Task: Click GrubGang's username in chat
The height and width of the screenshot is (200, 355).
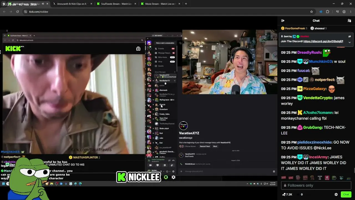Action: [313, 127]
